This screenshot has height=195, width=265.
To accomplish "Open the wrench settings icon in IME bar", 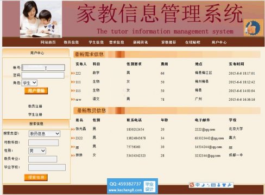I will 229,185.
